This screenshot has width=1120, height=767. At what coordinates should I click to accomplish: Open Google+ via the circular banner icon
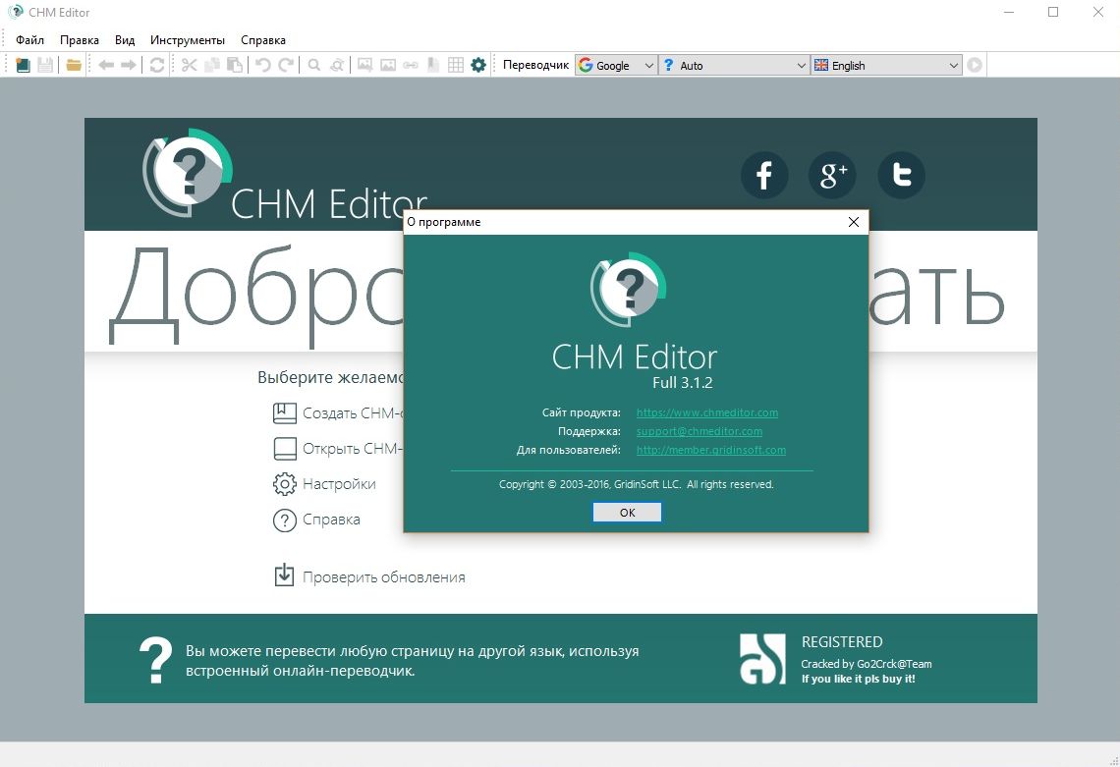click(832, 175)
